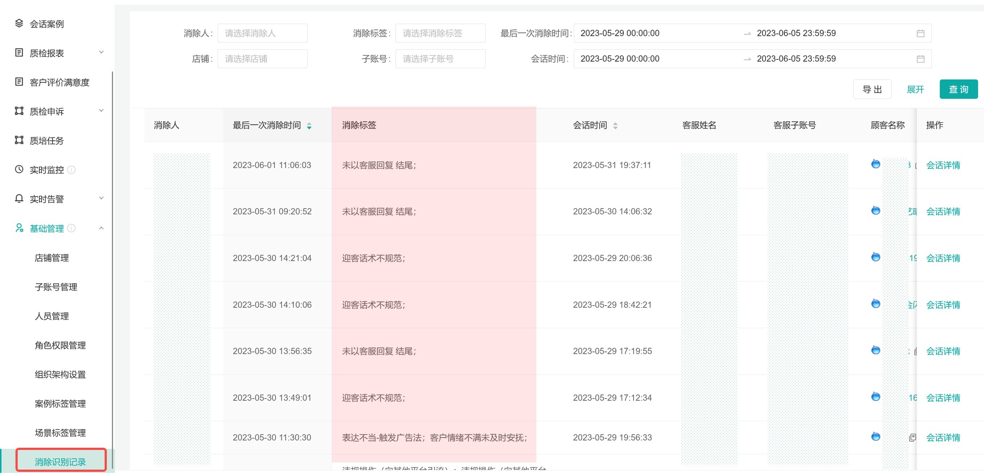Click customer avatar in 2023-05-29 19:56:33 row
The height and width of the screenshot is (474, 984).
(x=875, y=437)
